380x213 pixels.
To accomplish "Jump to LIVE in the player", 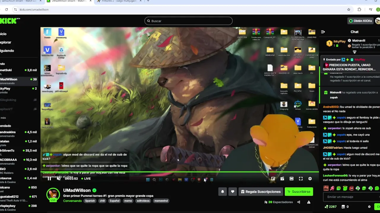I will coord(86,178).
